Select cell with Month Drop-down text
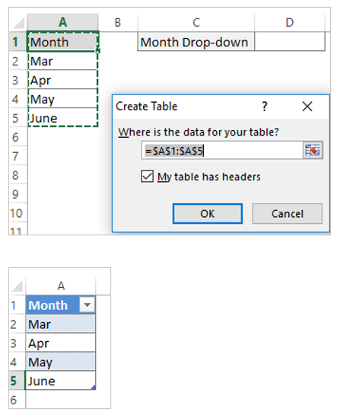This screenshot has height=415, width=337. (196, 42)
